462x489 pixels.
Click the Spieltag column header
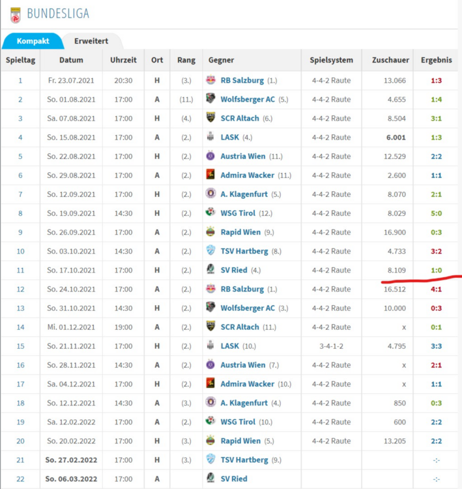point(21,60)
